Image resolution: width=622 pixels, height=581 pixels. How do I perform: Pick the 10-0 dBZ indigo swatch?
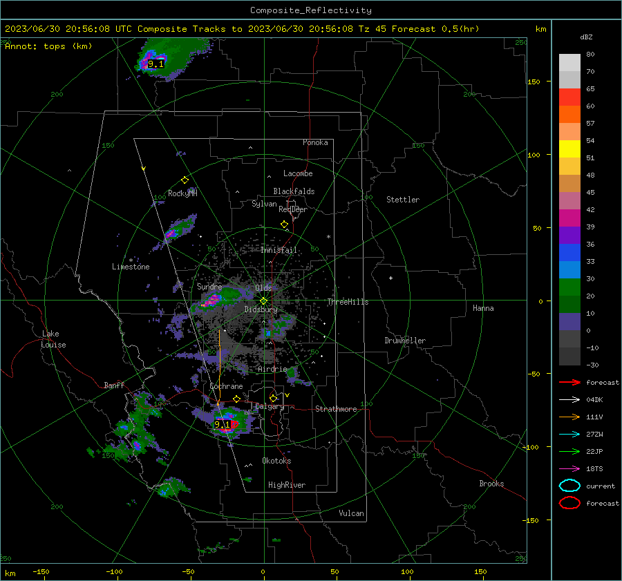(x=569, y=321)
